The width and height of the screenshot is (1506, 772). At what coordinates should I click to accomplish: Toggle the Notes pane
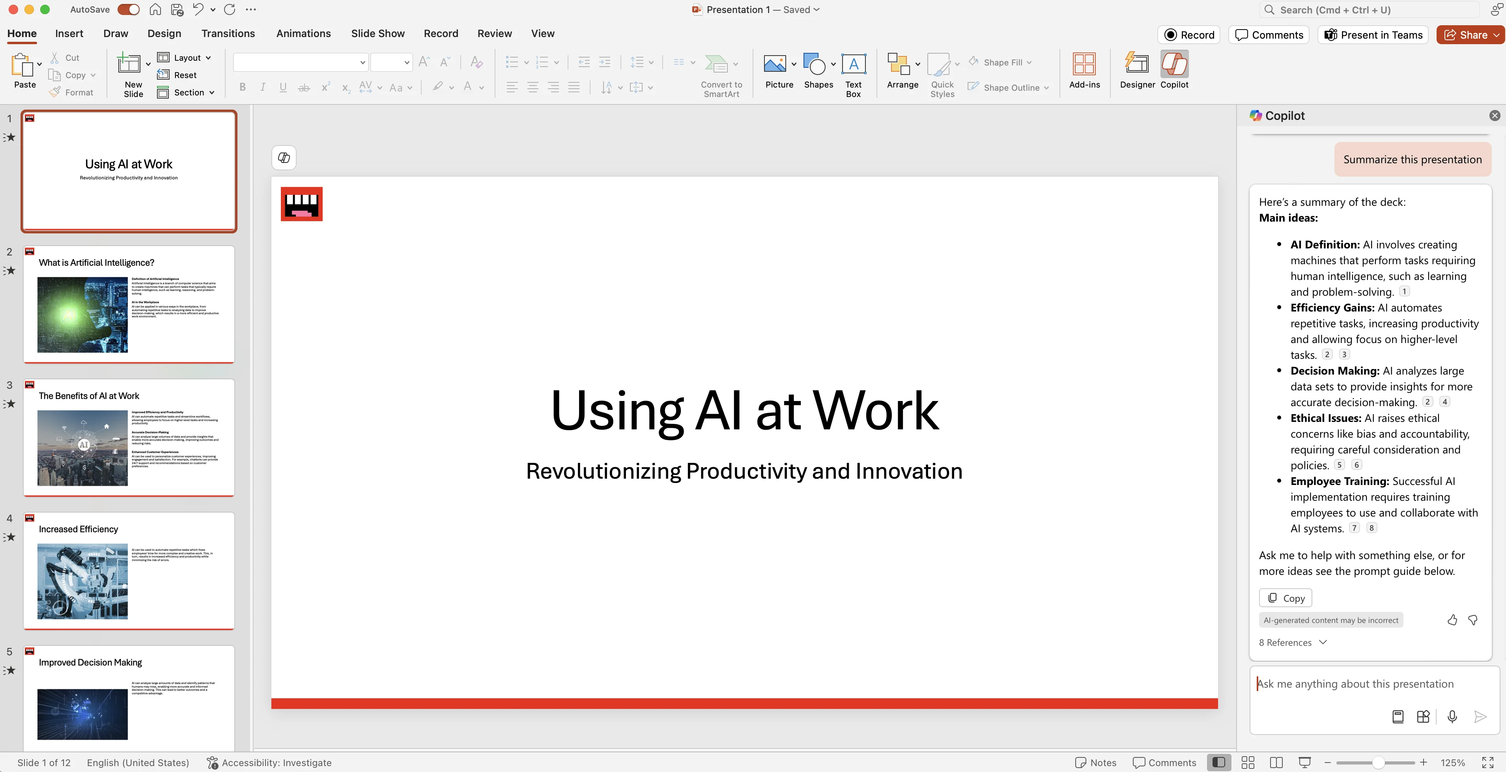click(x=1096, y=762)
